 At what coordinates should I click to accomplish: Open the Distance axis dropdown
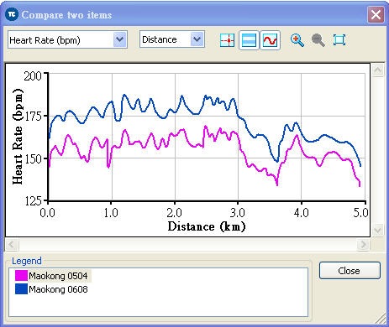pyautogui.click(x=172, y=39)
